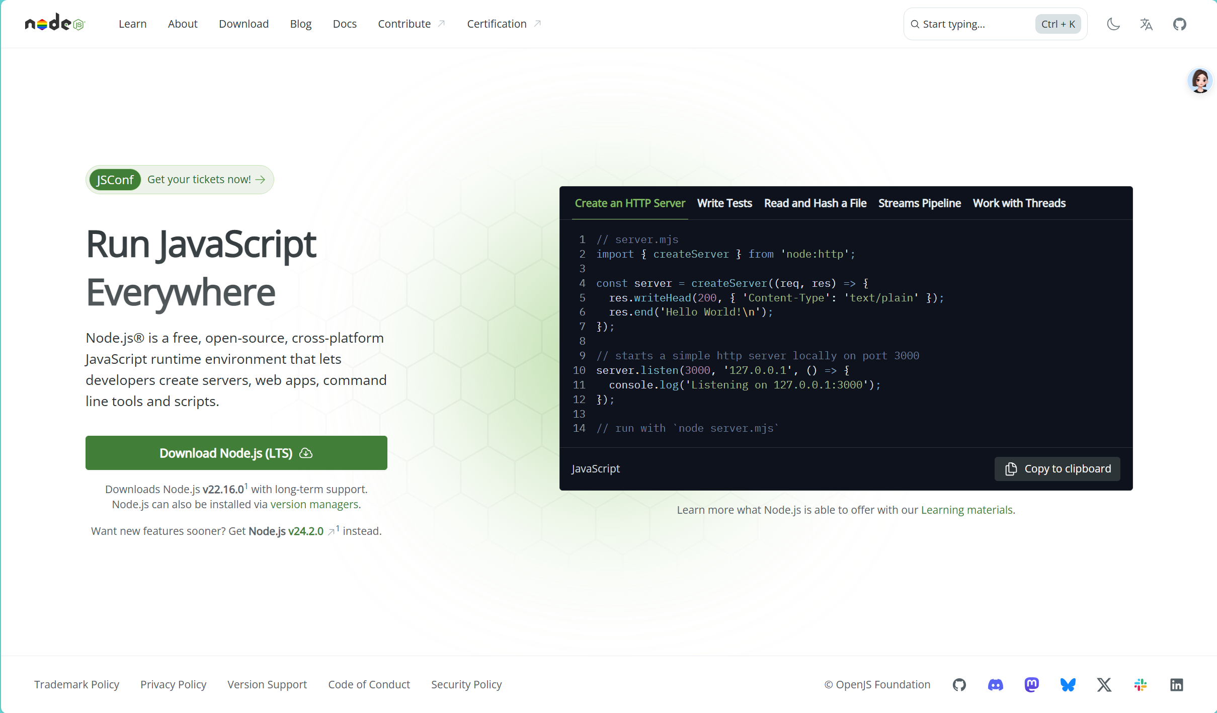The image size is (1217, 713).
Task: Click the magnifier search icon
Action: click(915, 24)
